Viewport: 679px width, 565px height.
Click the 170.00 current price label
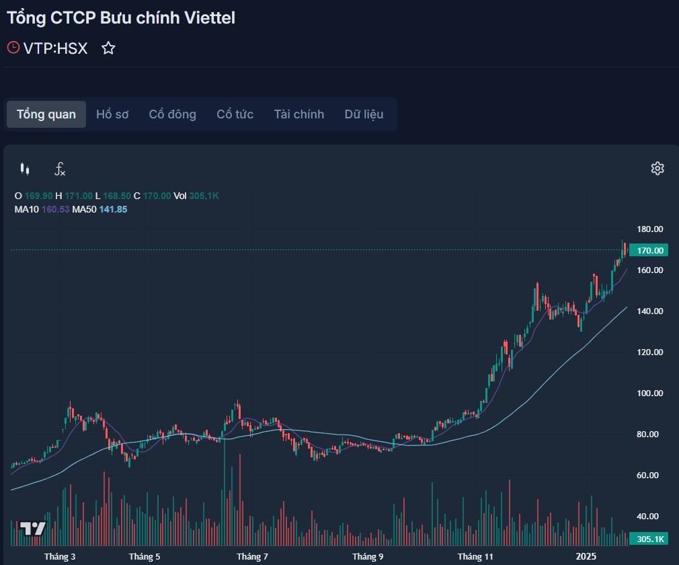(x=648, y=250)
